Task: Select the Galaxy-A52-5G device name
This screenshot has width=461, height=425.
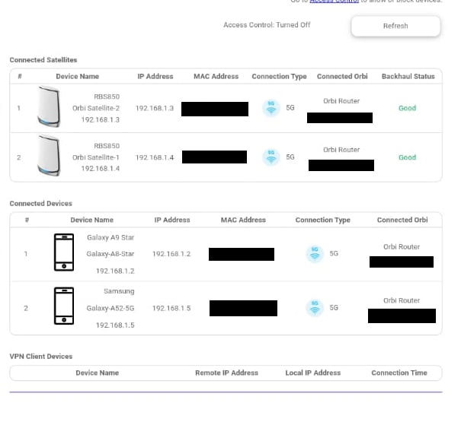Action: [110, 308]
